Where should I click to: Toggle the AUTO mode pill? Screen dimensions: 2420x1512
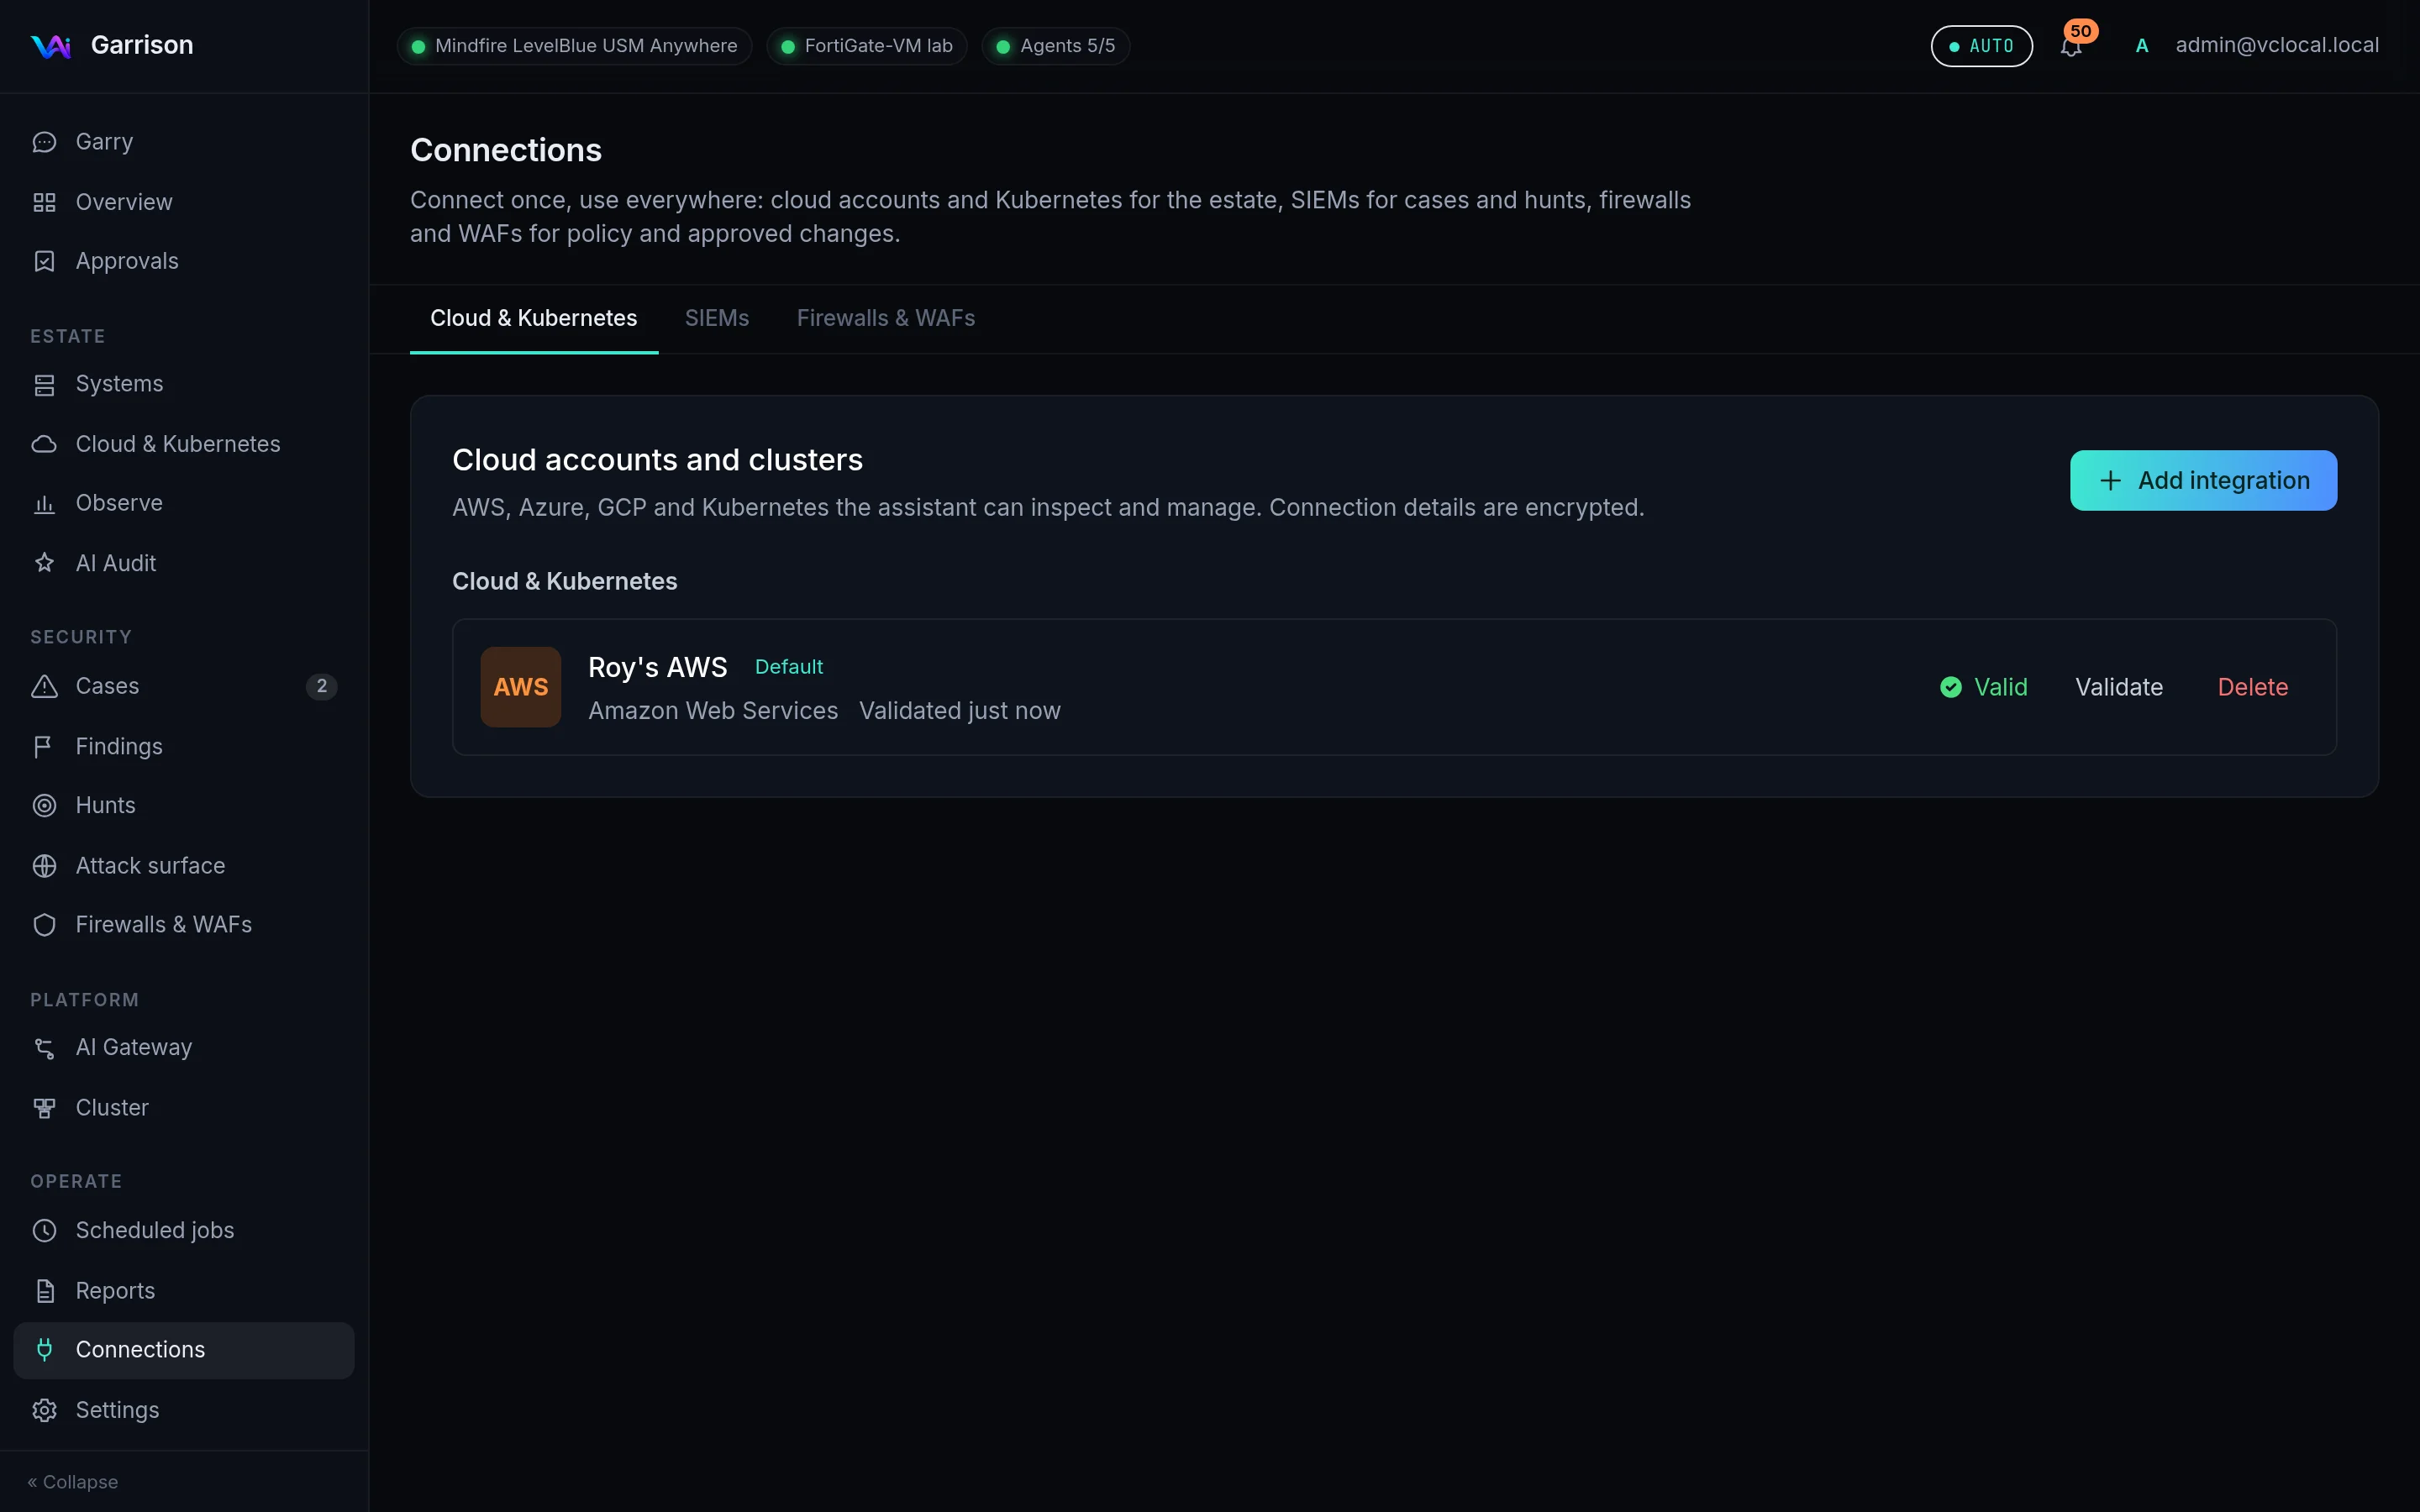1981,46
